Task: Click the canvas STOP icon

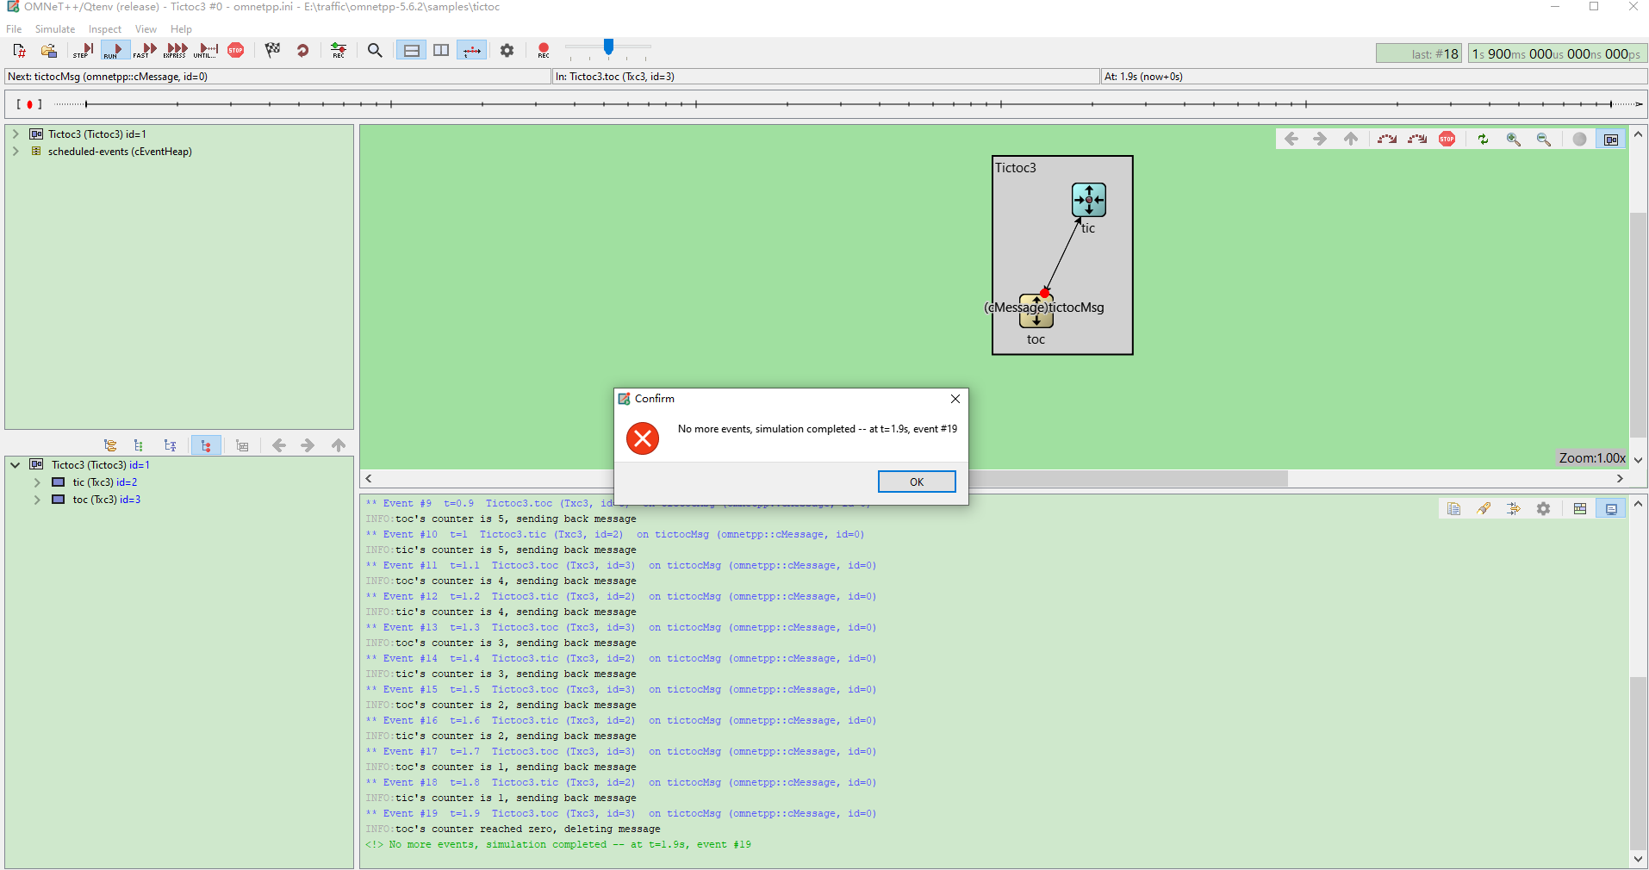Action: [1447, 140]
